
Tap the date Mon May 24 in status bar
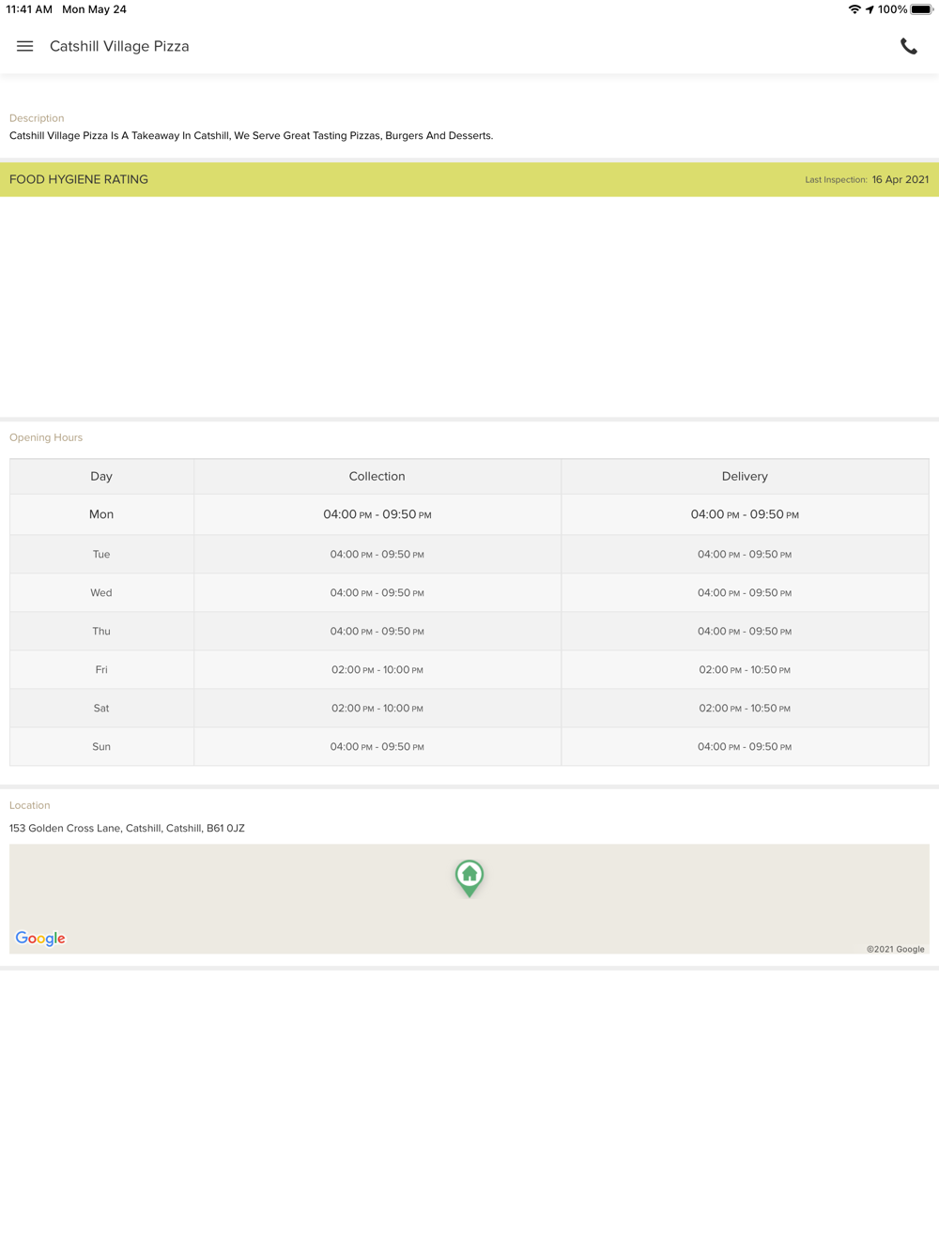[94, 9]
